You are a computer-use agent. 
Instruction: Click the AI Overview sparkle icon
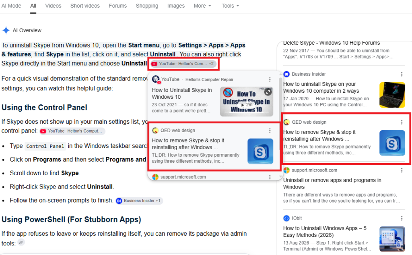tap(6, 30)
